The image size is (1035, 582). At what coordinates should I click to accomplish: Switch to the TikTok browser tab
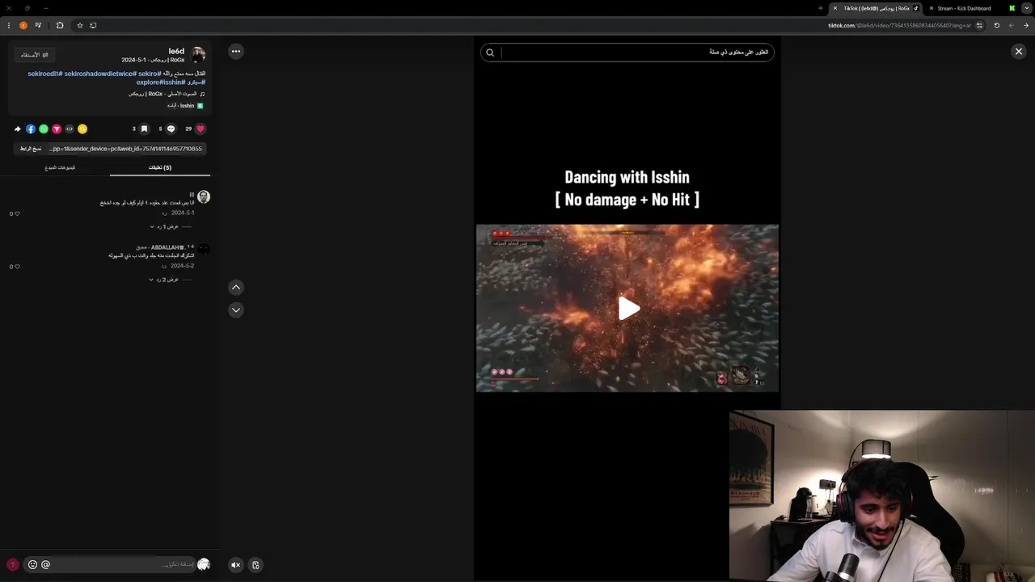tap(877, 8)
